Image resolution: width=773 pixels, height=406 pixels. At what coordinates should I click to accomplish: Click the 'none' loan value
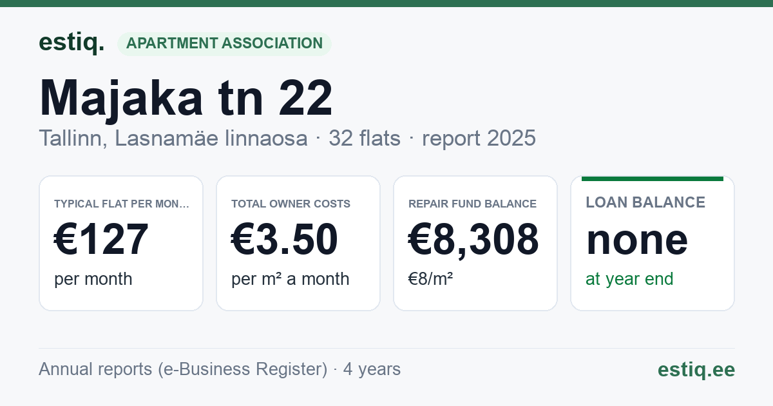click(637, 240)
